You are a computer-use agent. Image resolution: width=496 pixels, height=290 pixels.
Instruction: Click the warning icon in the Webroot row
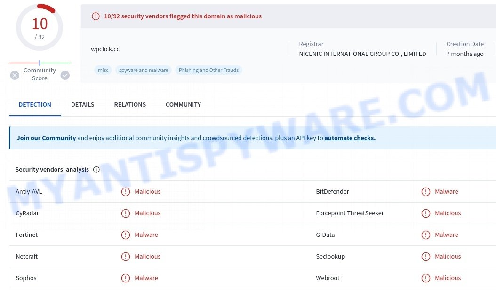(x=426, y=278)
